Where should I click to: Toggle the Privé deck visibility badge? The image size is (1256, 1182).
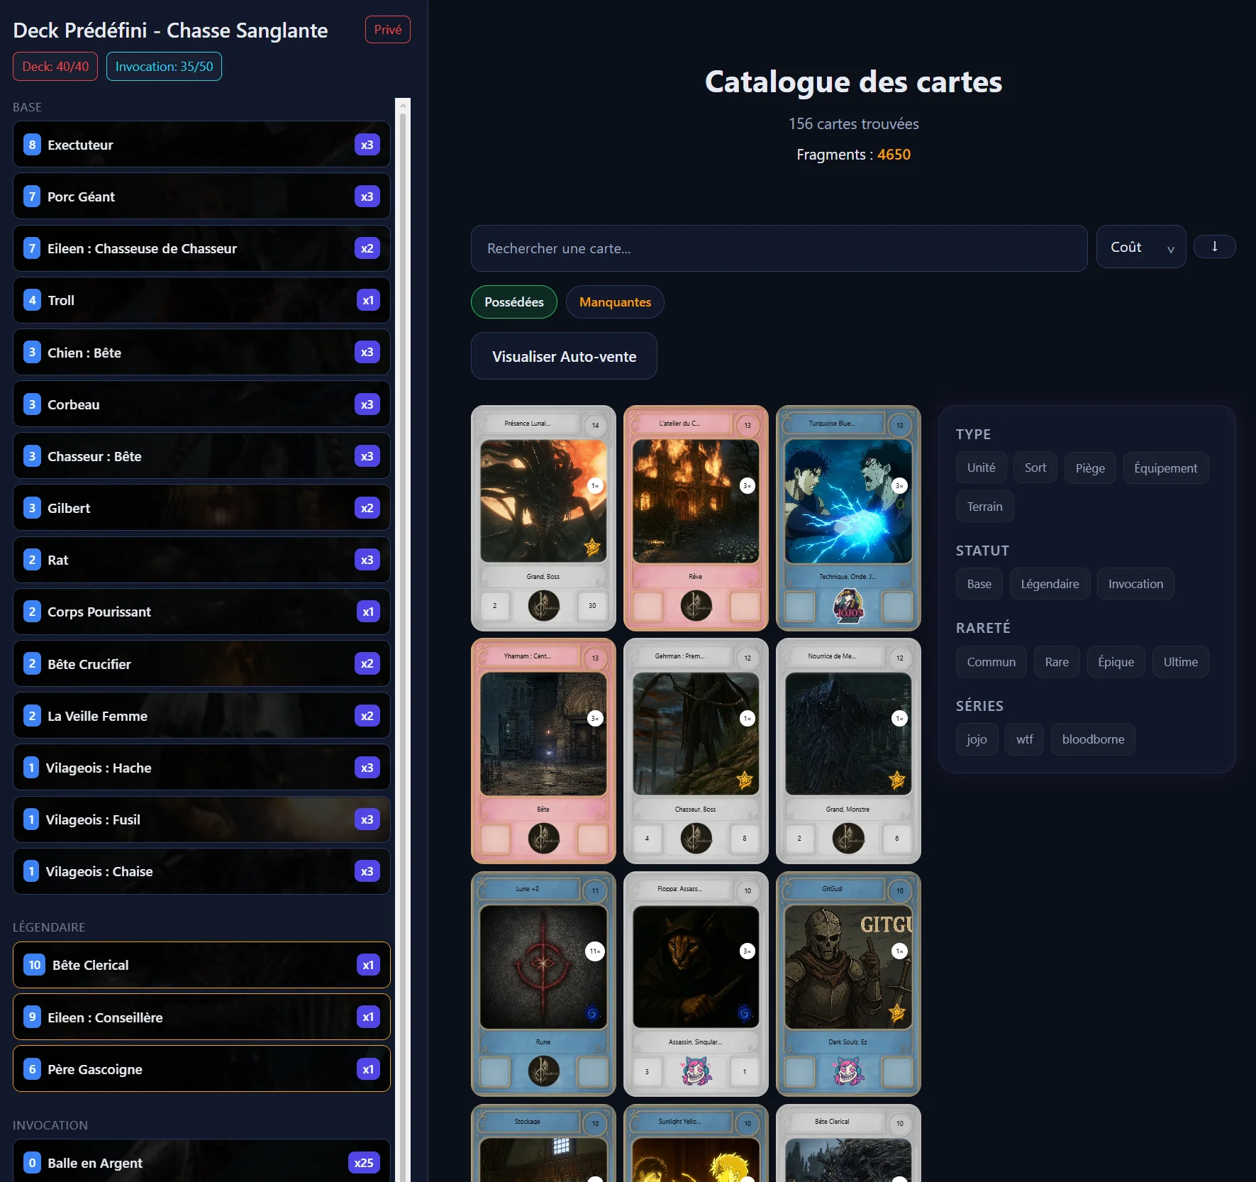click(387, 30)
